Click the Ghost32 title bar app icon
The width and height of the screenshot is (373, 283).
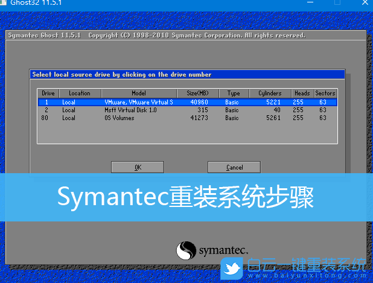coord(3,2)
